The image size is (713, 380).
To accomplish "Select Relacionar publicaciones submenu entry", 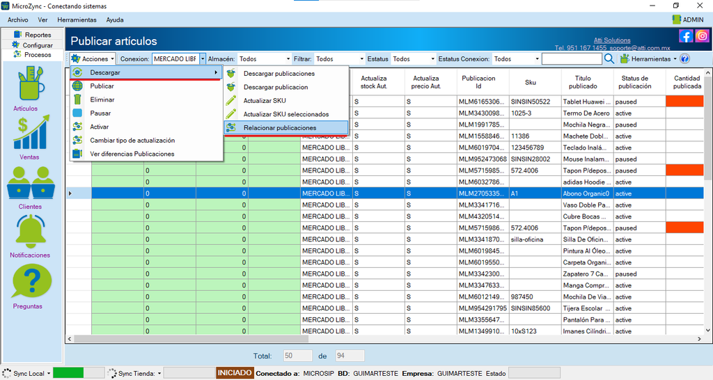I will pyautogui.click(x=286, y=128).
